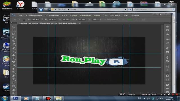
Task: Select the Crop tool
Action: pos(13,41)
